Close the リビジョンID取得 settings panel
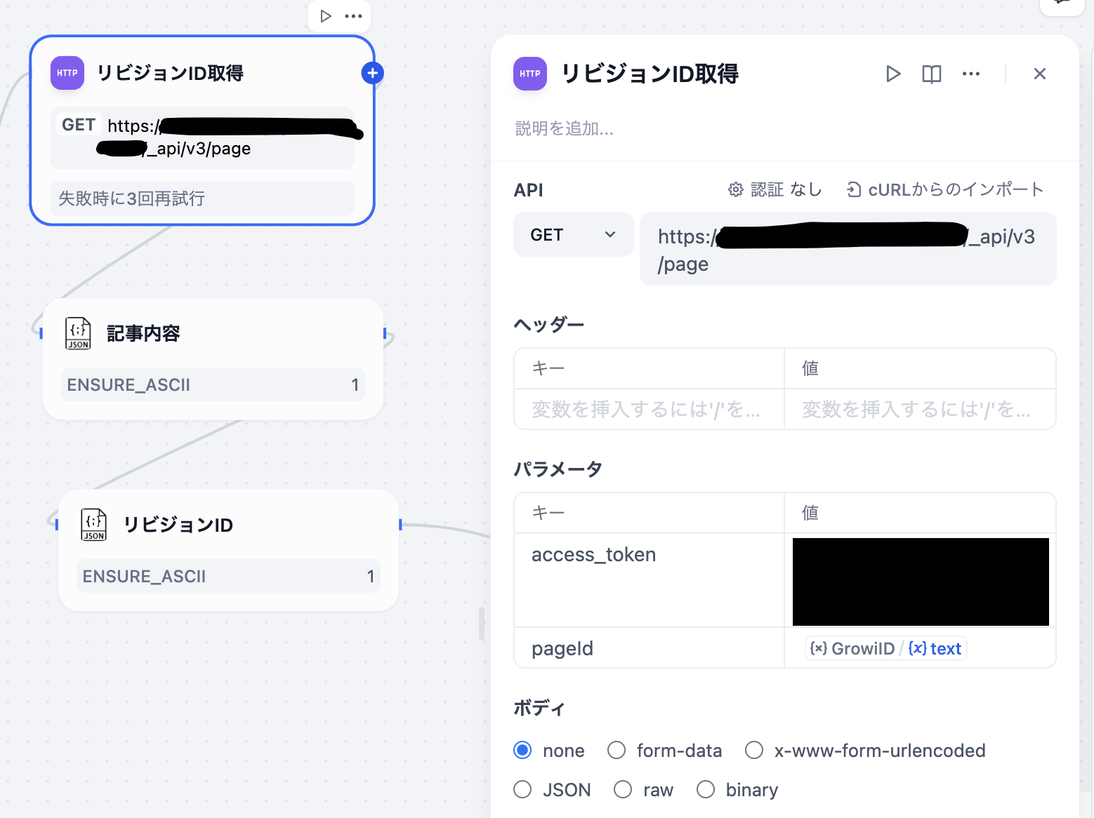1094x818 pixels. (x=1039, y=74)
